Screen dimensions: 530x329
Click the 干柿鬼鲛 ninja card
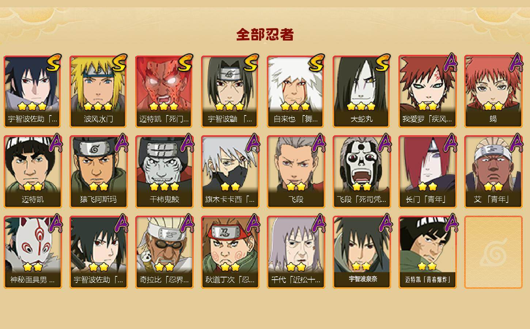pyautogui.click(x=164, y=172)
